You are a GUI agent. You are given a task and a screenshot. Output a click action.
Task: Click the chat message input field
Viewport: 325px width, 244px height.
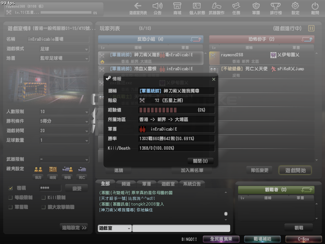(181, 228)
